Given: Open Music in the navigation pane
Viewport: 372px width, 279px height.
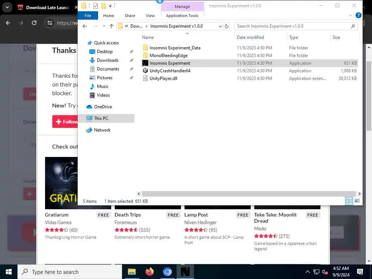Looking at the screenshot, I should [x=102, y=86].
